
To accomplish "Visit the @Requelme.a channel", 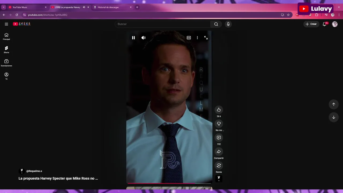I will pyautogui.click(x=34, y=171).
